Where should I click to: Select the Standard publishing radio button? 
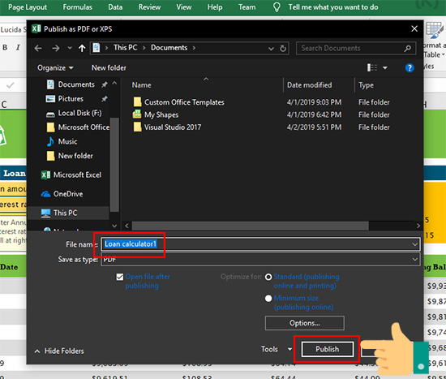click(268, 277)
